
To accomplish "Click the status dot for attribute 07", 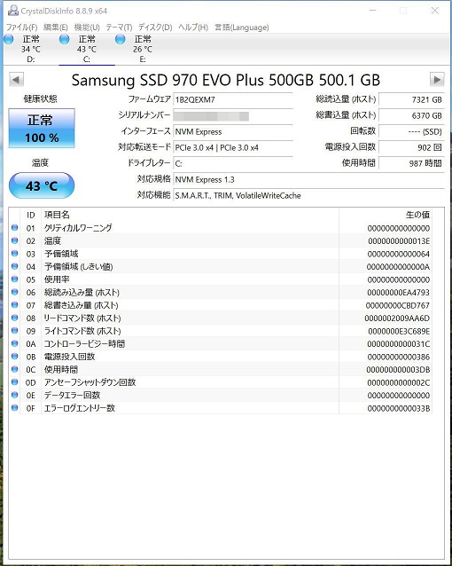I will click(x=15, y=305).
